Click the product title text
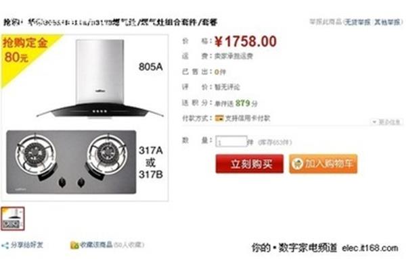Viewport: 406px width, 270px height. pos(110,22)
